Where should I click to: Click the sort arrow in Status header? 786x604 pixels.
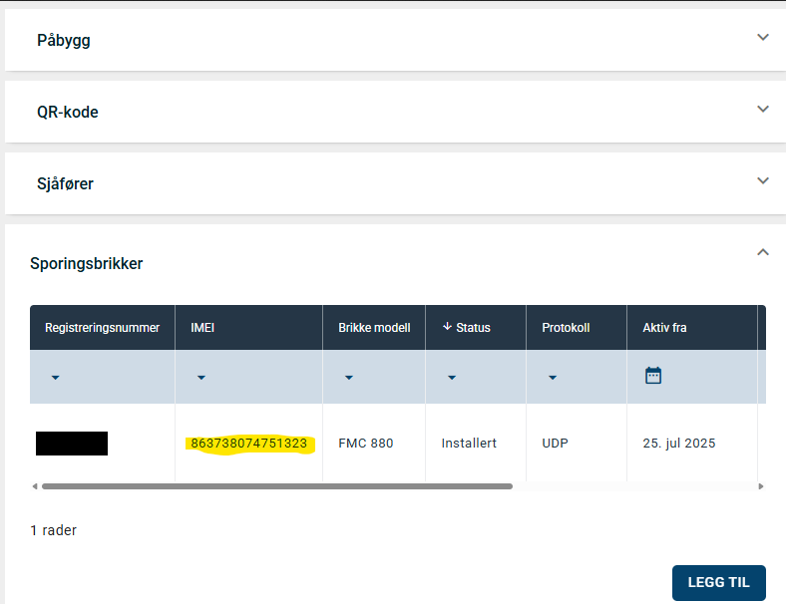pos(447,327)
